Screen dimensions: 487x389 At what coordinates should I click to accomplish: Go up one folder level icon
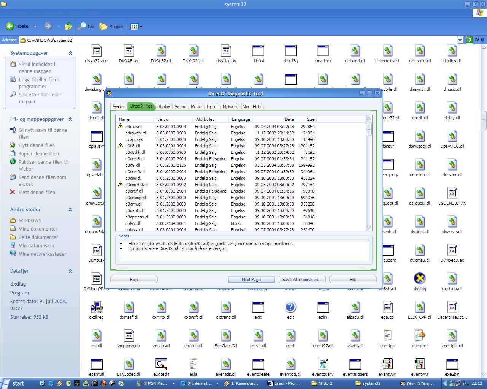68,26
